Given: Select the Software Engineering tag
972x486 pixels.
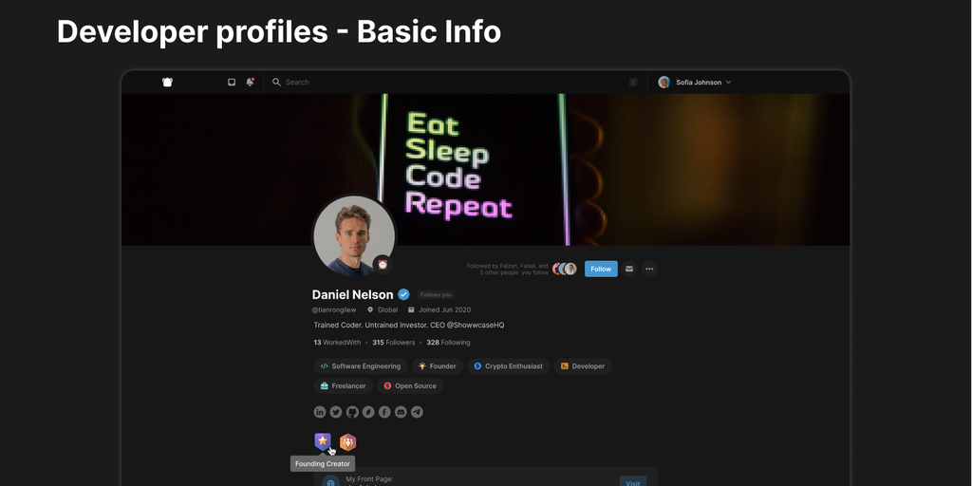Looking at the screenshot, I should [x=361, y=366].
